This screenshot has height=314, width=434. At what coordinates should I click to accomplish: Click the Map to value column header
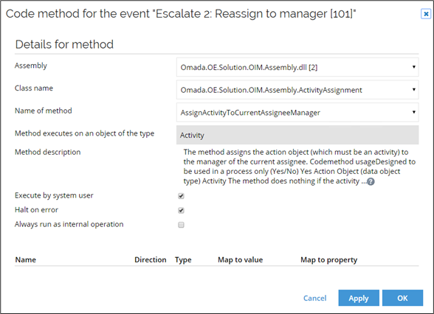point(241,259)
